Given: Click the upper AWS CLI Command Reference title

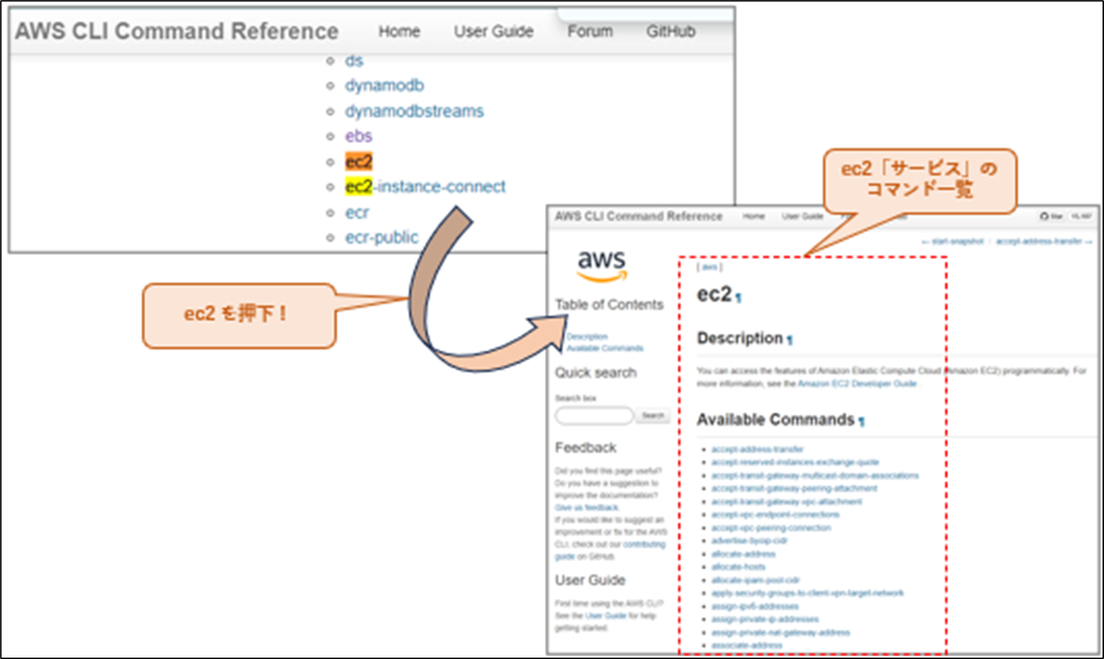Looking at the screenshot, I should pyautogui.click(x=177, y=31).
